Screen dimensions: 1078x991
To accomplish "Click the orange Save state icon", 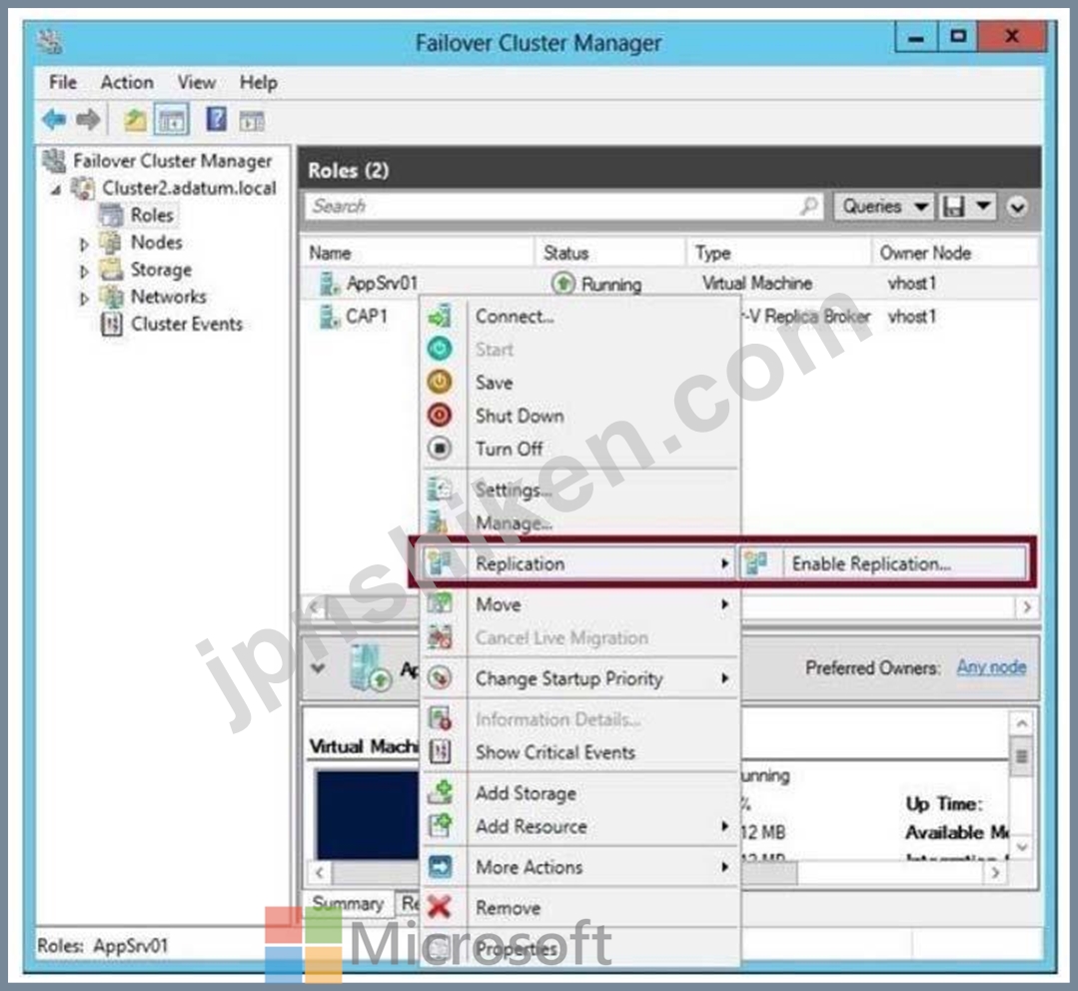I will 440,382.
